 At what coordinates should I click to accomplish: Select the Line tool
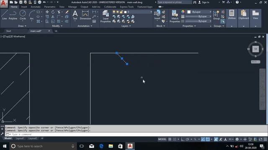pos(5,15)
